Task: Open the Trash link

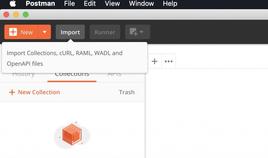Action: pos(127,92)
